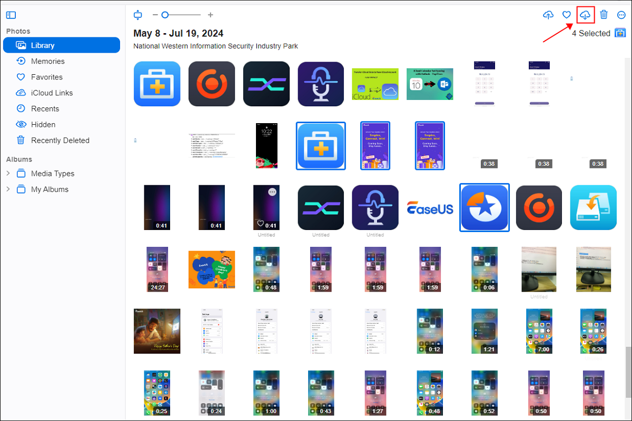This screenshot has height=421, width=632.
Task: Select the lock screen 10:22 screenshot
Action: click(266, 146)
